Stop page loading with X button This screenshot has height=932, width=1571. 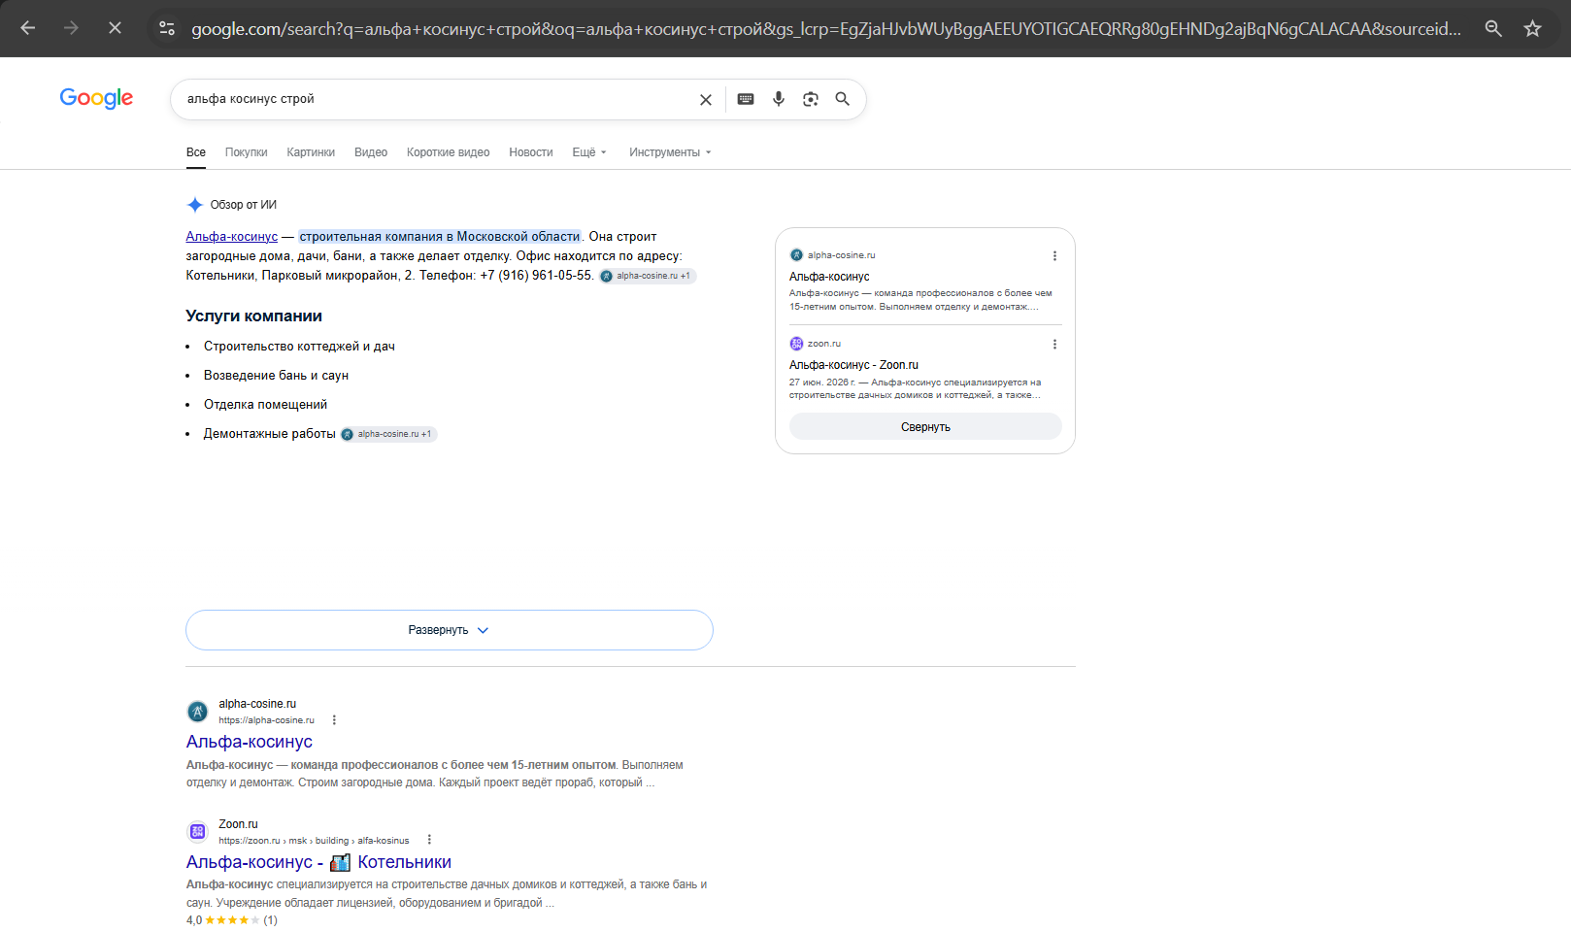tap(115, 28)
